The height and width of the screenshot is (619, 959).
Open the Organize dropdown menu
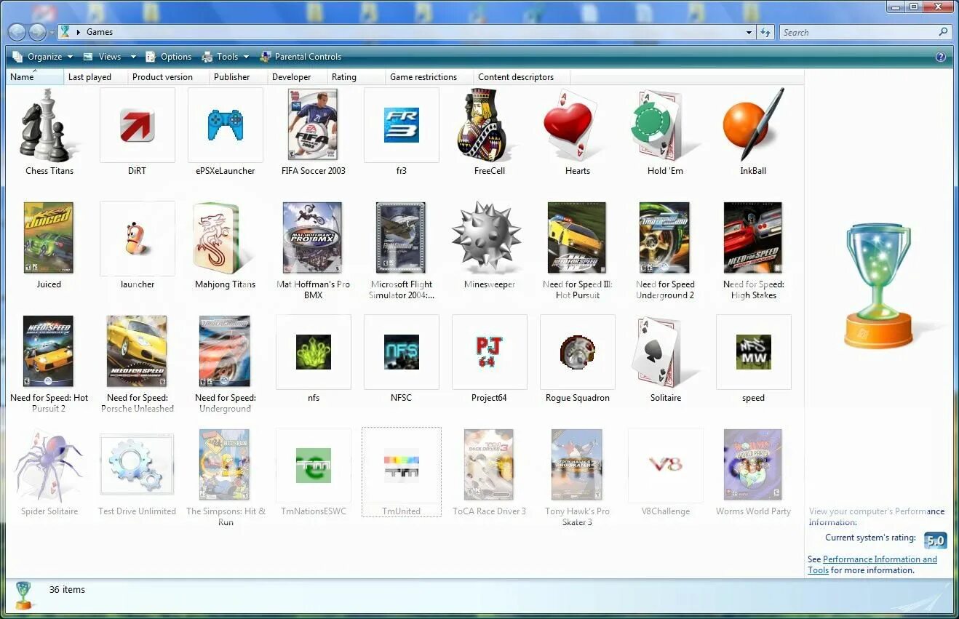point(43,57)
